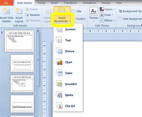This screenshot has height=117, width=142.
Task: Click the Delete icon in Edit Master
Action: (27, 9)
